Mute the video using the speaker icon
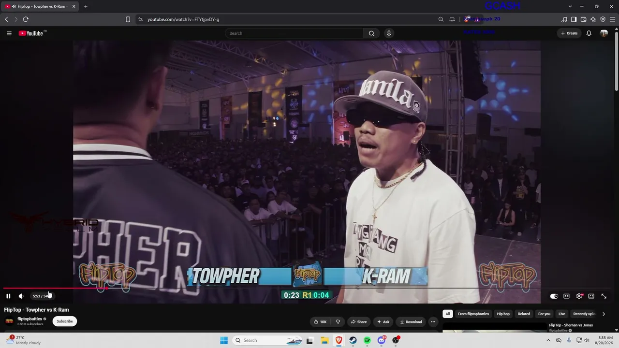 21,296
